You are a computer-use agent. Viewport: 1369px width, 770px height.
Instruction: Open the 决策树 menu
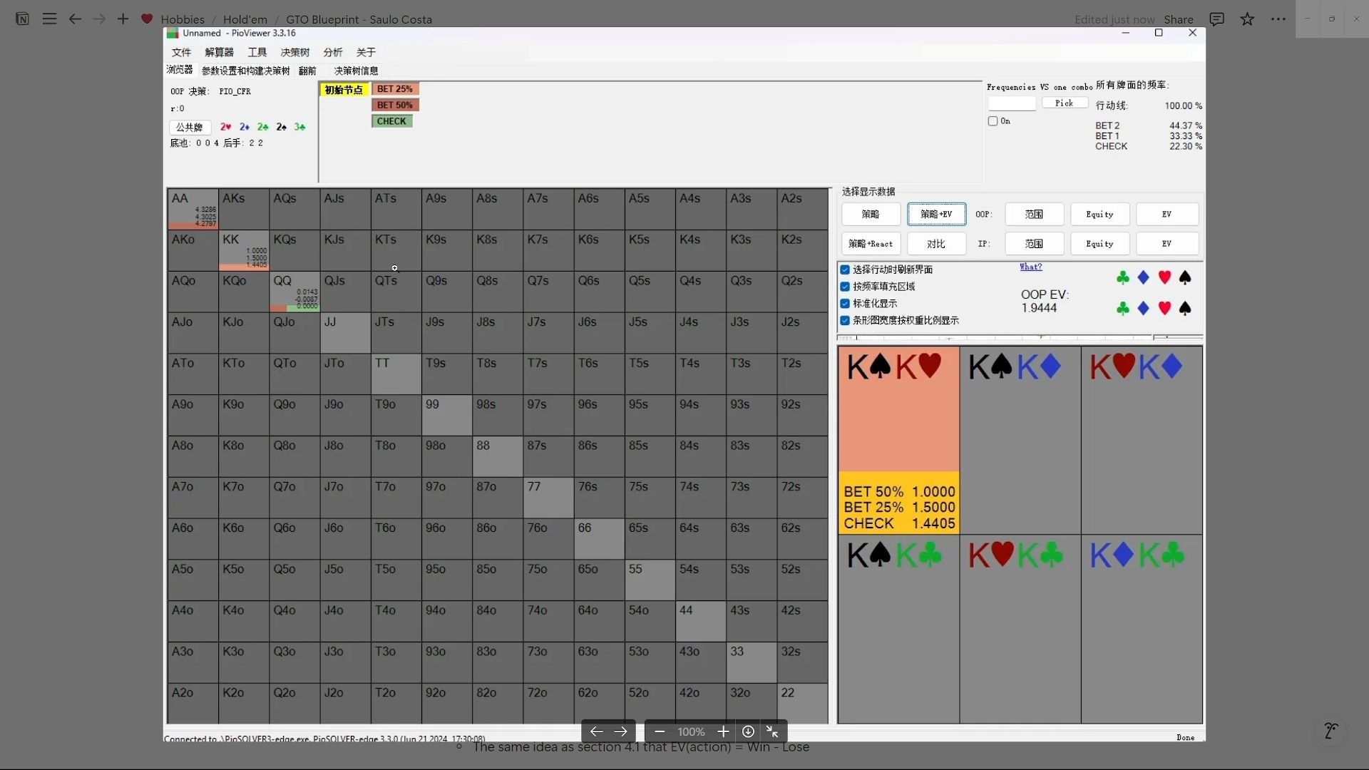(x=294, y=52)
